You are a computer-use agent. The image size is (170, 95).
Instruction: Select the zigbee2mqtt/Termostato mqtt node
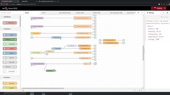(38, 64)
